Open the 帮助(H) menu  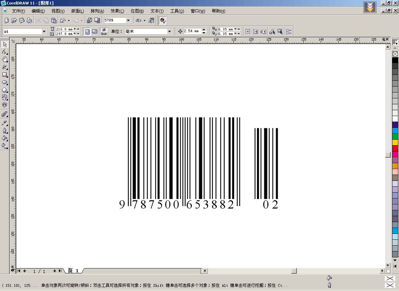pos(219,11)
